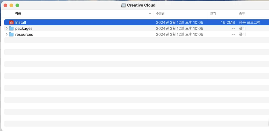Select the packages folder name
Image resolution: width=269 pixels, height=131 pixels.
24,28
